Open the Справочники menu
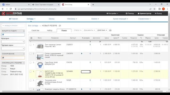The image size is (170, 95). click(144, 19)
